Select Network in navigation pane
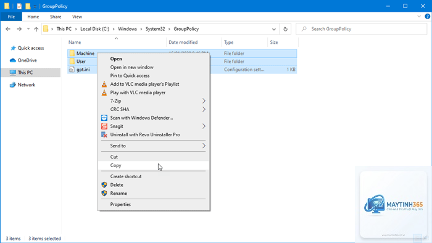This screenshot has height=243, width=432. coord(27,84)
